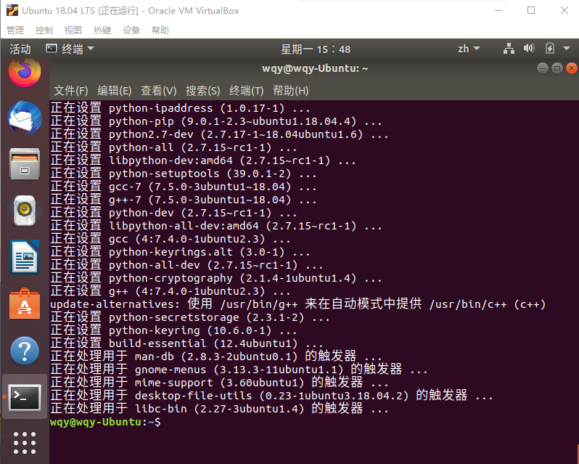The width and height of the screenshot is (579, 464).
Task: Click the gnome-menus trigger line
Action: point(239,370)
